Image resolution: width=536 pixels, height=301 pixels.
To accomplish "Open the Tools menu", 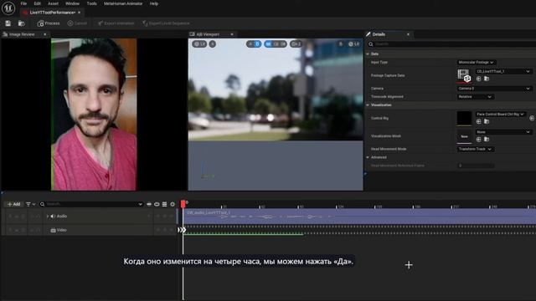I will (x=91, y=3).
